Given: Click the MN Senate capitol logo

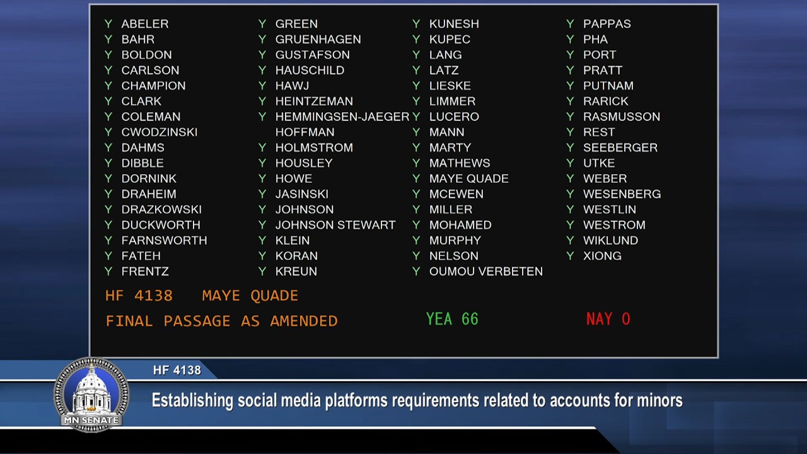Looking at the screenshot, I should pos(92,395).
